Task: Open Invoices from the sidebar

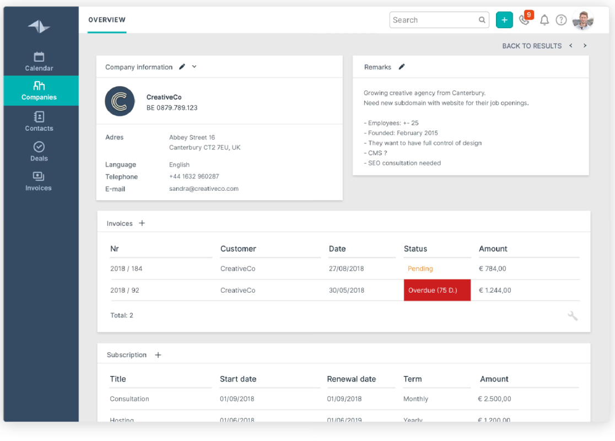Action: coord(39,181)
